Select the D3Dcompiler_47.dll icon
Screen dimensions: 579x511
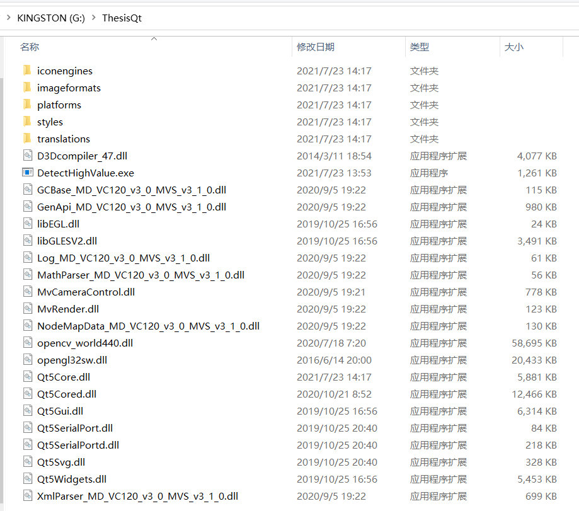tap(28, 156)
